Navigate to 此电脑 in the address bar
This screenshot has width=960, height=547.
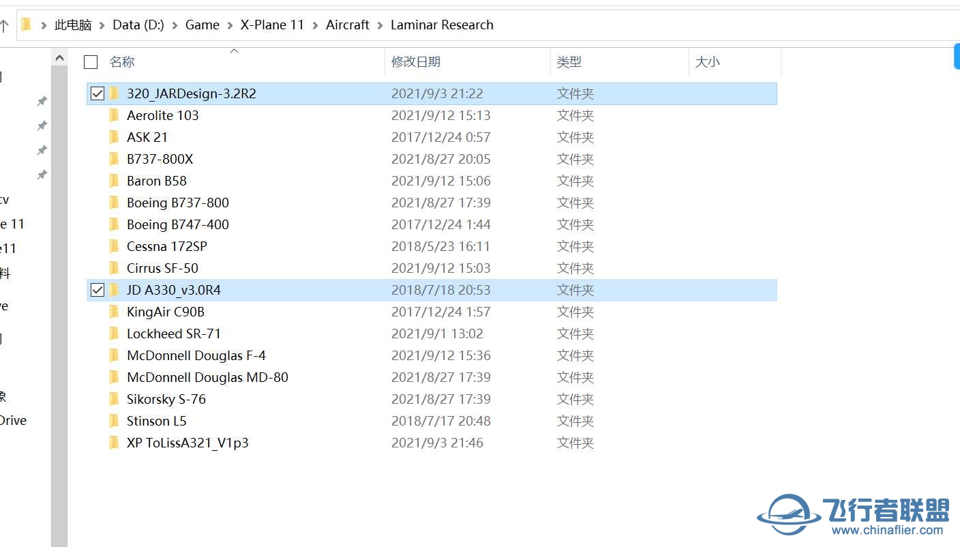point(73,25)
